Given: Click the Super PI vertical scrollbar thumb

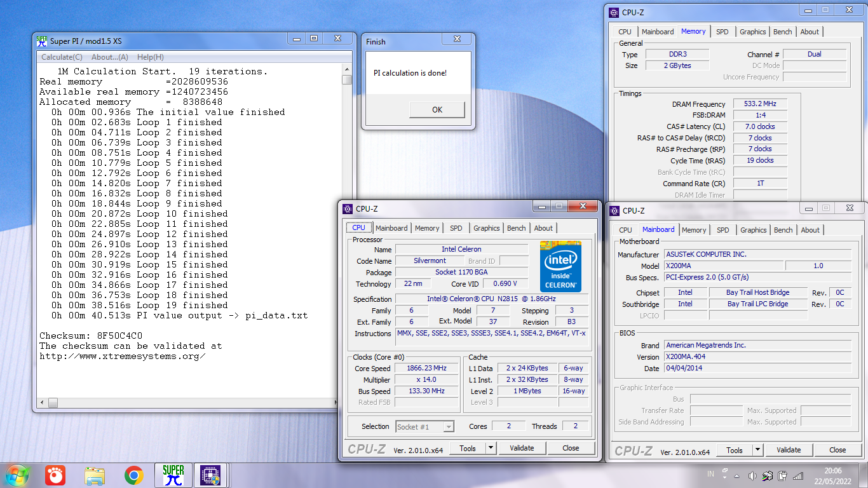Looking at the screenshot, I should (346, 80).
